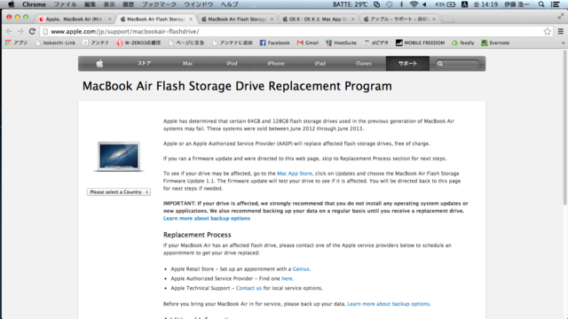This screenshot has width=568, height=319.
Task: Close the OS X tab
Action: (x=353, y=19)
